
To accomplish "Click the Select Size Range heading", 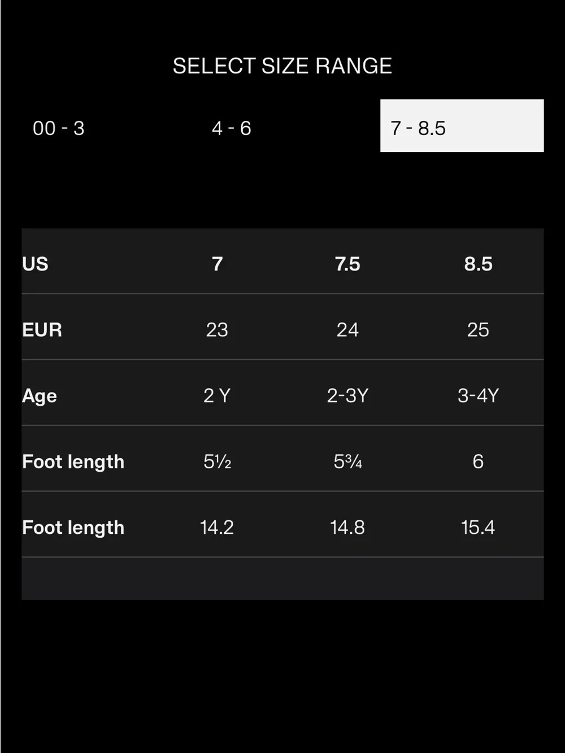I will click(x=282, y=66).
